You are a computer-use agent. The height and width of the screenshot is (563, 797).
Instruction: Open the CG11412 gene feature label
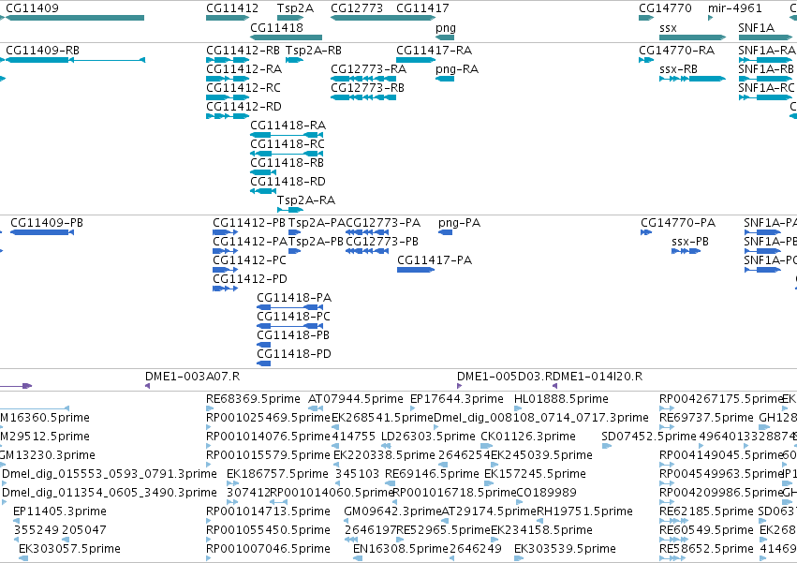pyautogui.click(x=232, y=8)
